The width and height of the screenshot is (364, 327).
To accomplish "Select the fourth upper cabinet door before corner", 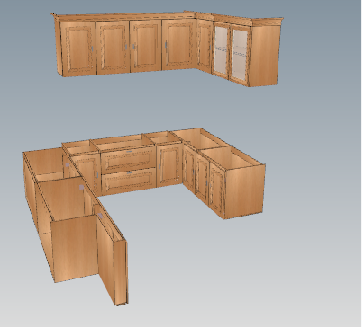I will pos(179,45).
